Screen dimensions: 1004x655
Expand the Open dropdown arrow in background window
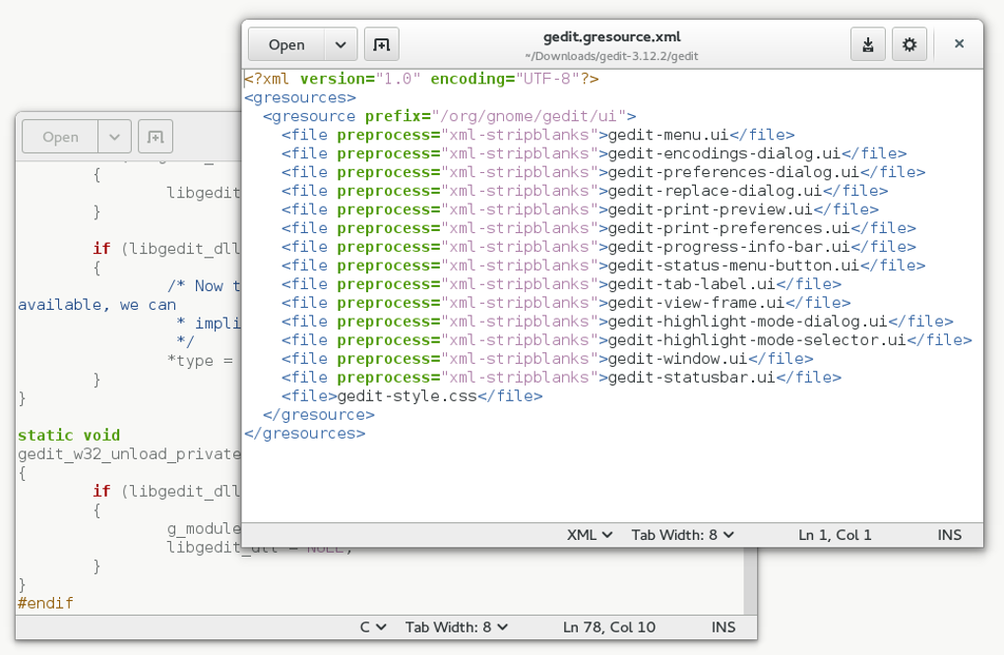(x=114, y=137)
